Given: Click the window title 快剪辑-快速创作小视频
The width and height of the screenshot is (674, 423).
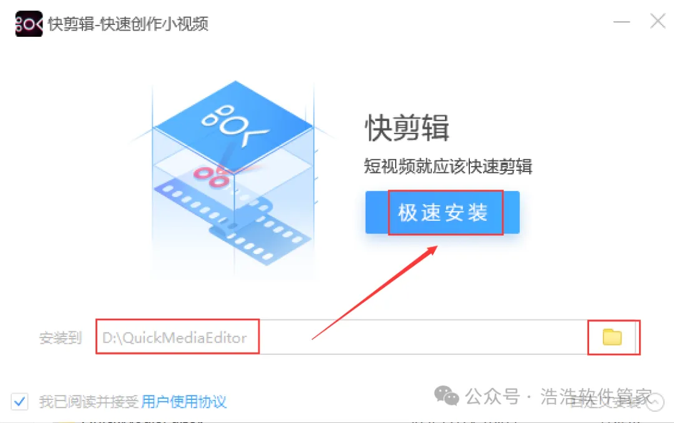Looking at the screenshot, I should 128,24.
